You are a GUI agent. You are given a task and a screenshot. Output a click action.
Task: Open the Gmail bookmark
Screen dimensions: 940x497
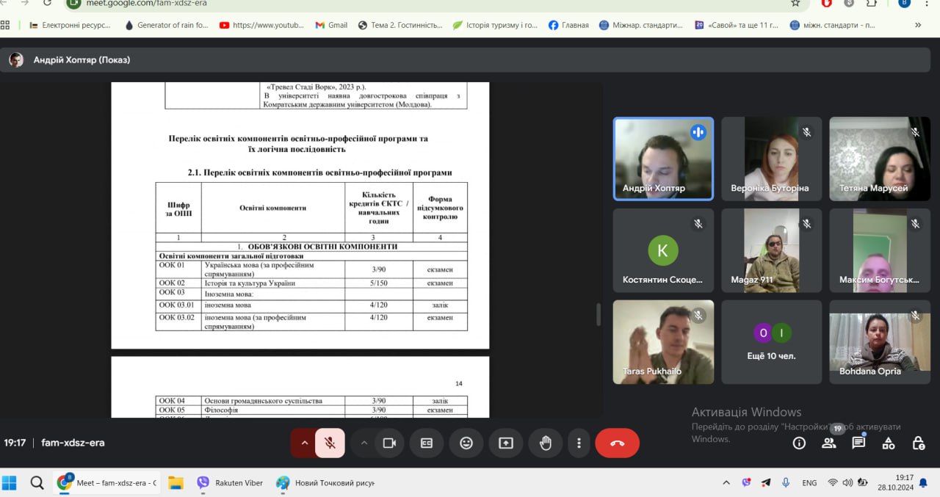pyautogui.click(x=331, y=25)
